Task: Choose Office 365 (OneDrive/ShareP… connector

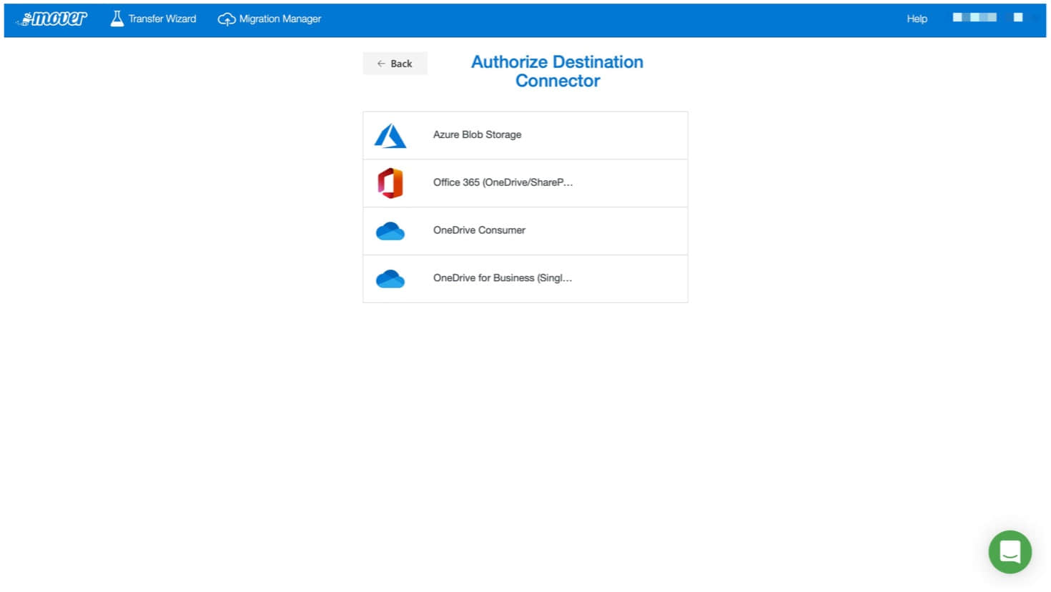Action: coord(525,183)
